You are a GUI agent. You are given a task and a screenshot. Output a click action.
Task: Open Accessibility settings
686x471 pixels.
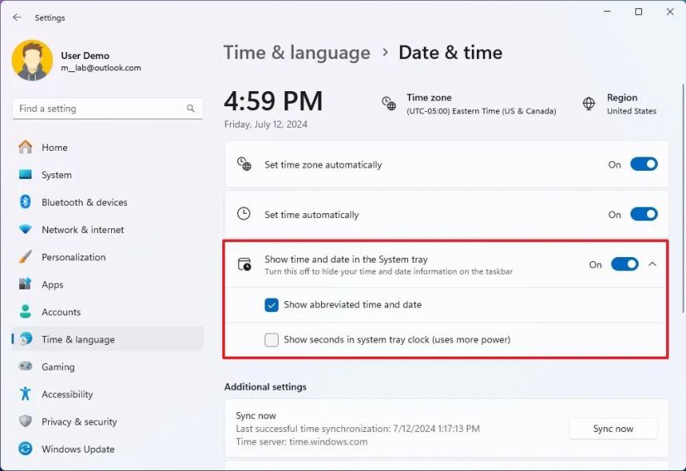108,394
